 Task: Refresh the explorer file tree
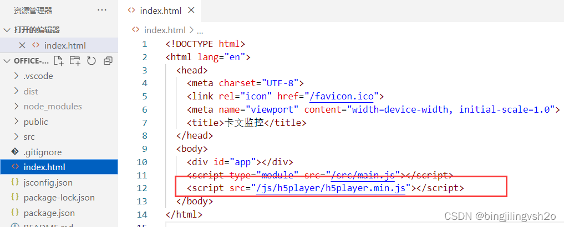[x=92, y=61]
